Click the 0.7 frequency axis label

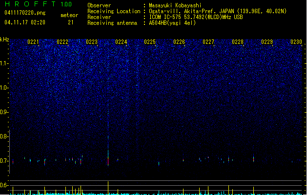coord(4,161)
